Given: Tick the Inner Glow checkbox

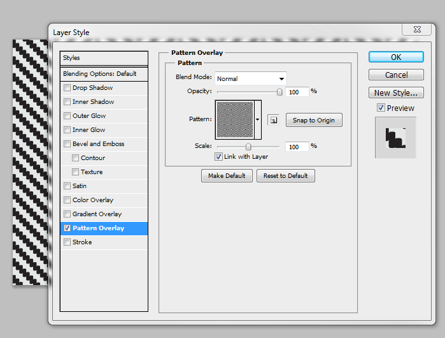Looking at the screenshot, I should pyautogui.click(x=67, y=129).
